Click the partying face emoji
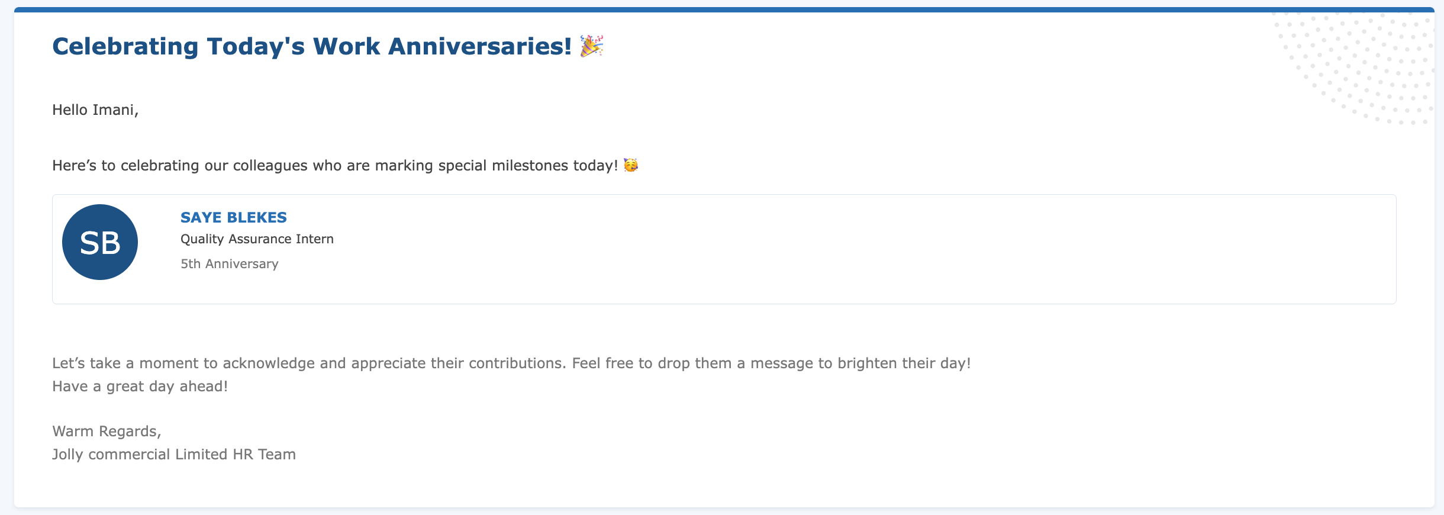This screenshot has height=515, width=1444. pyautogui.click(x=631, y=165)
